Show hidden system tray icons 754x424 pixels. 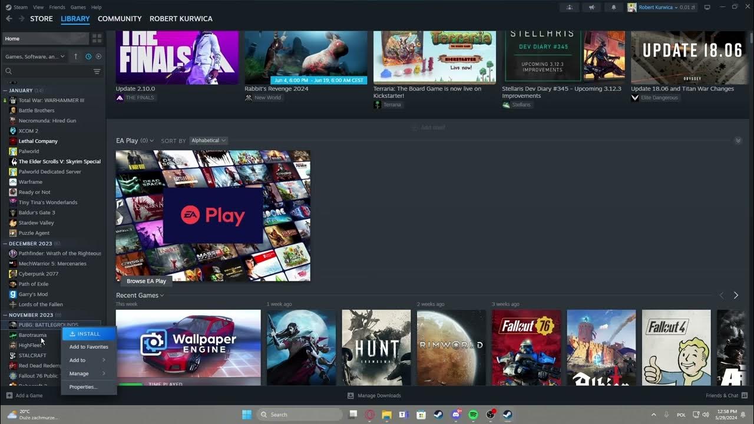pyautogui.click(x=653, y=415)
